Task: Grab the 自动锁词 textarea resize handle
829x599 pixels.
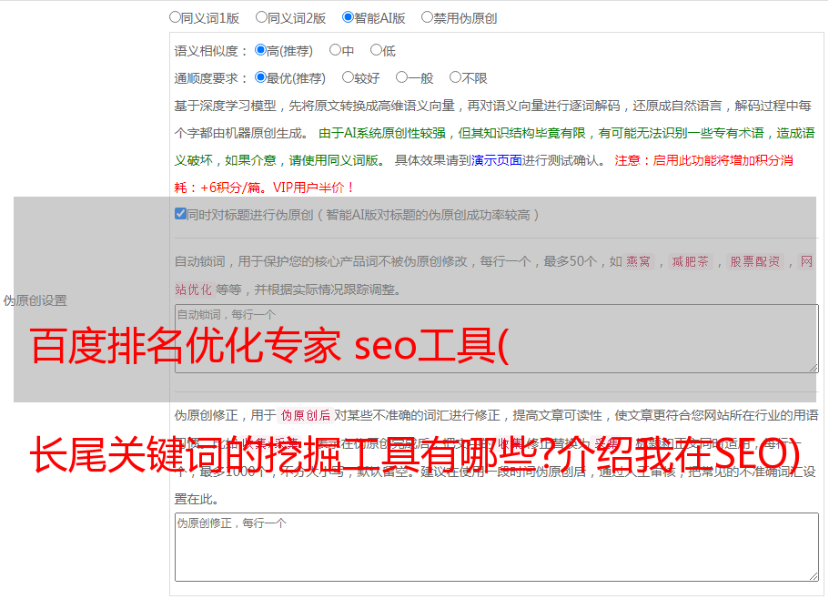Action: 814,368
